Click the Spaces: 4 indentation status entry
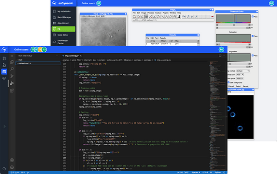 click(x=196, y=173)
